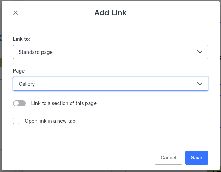Check Open link in a new tab
Viewport: 221px width, 172px height.
(x=16, y=121)
